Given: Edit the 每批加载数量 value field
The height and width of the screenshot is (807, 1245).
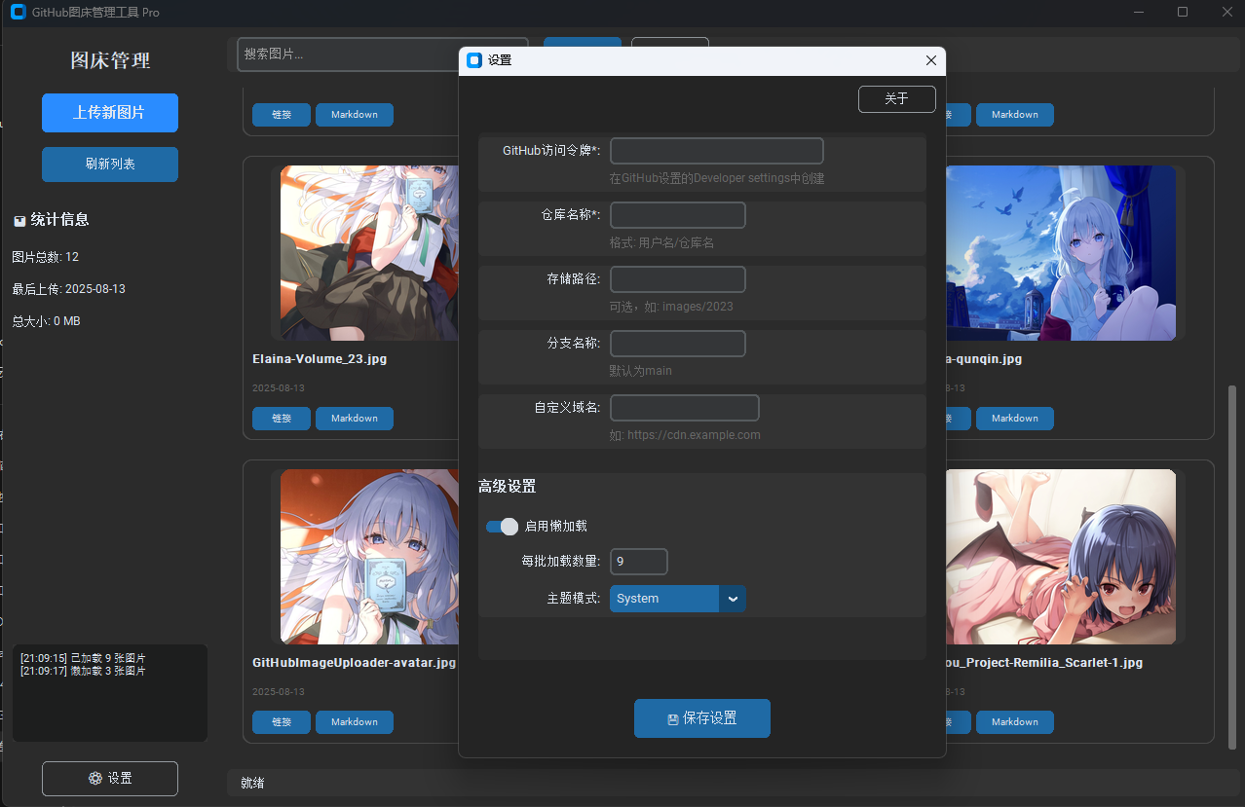Looking at the screenshot, I should point(638,562).
